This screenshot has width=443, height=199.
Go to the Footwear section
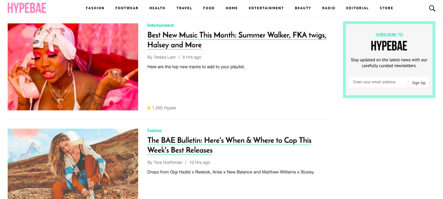[127, 8]
